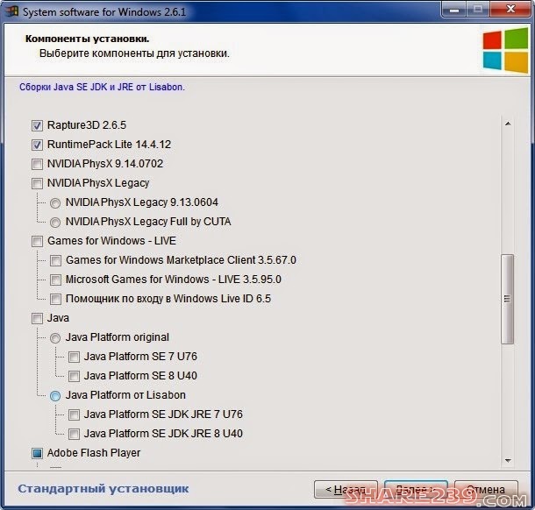Select Java Platform original radio button
Viewport: 535px width, 510px height.
(55, 338)
